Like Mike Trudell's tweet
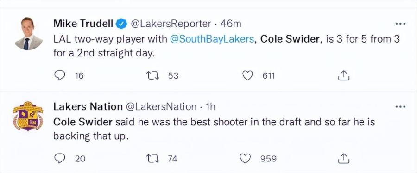 point(248,76)
